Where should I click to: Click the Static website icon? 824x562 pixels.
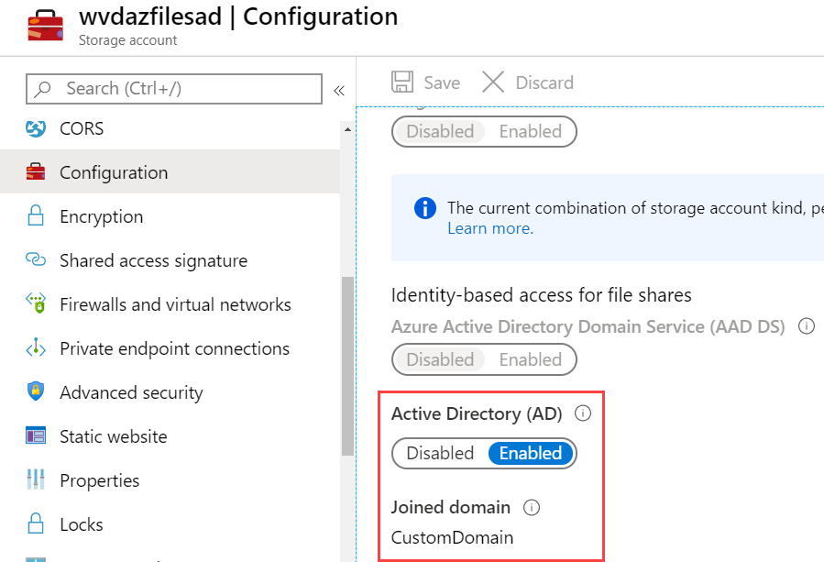click(x=36, y=435)
